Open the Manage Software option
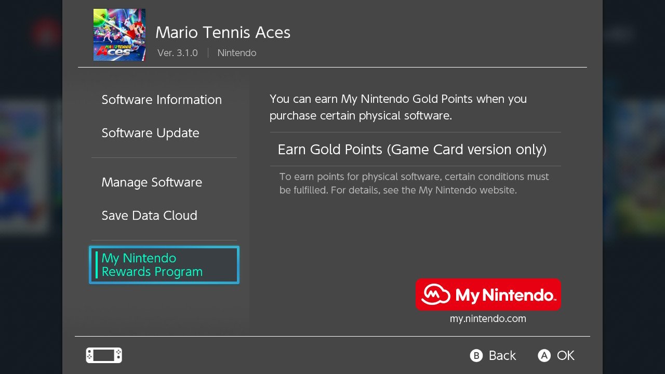This screenshot has width=665, height=374. pos(152,182)
